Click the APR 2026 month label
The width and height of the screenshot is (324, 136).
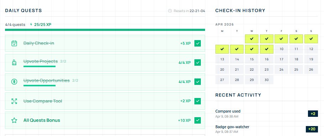[x=225, y=25]
